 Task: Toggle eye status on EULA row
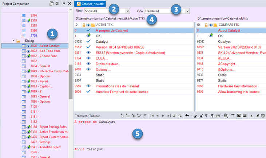pyautogui.click(x=88, y=58)
